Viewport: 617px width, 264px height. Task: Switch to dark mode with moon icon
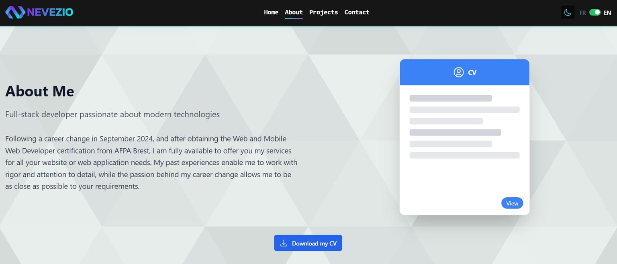[x=568, y=12]
